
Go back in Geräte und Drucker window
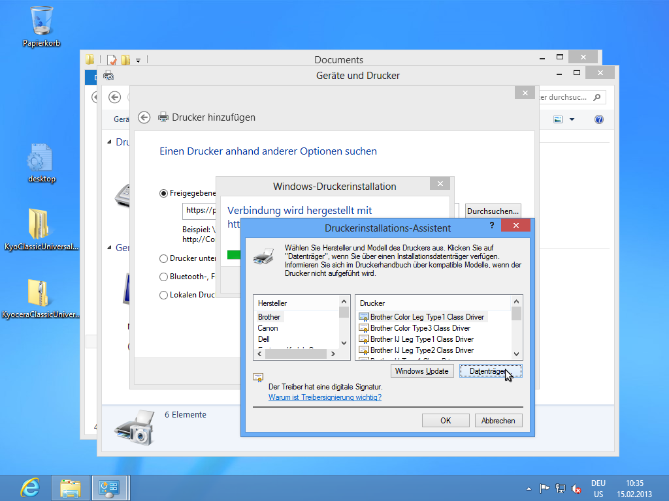pyautogui.click(x=114, y=98)
